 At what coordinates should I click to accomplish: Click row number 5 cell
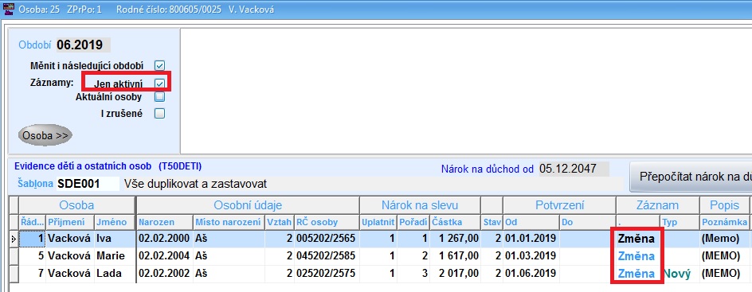[32, 256]
